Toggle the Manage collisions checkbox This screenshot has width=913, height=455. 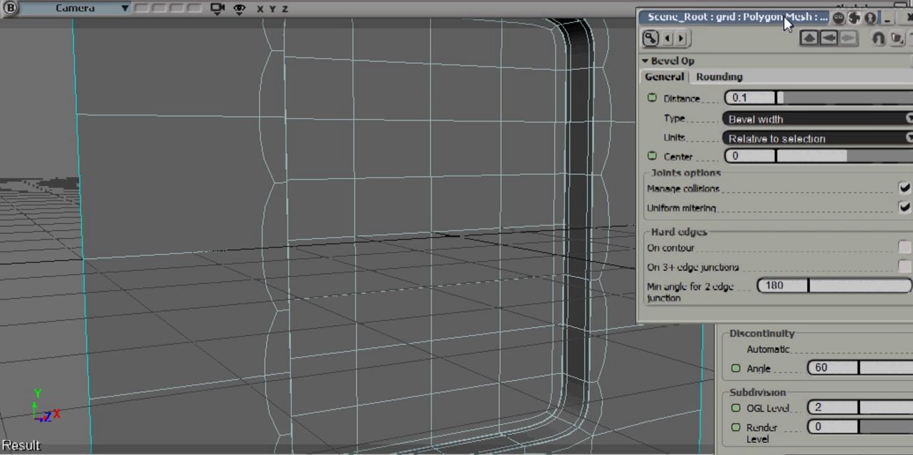[x=904, y=188]
